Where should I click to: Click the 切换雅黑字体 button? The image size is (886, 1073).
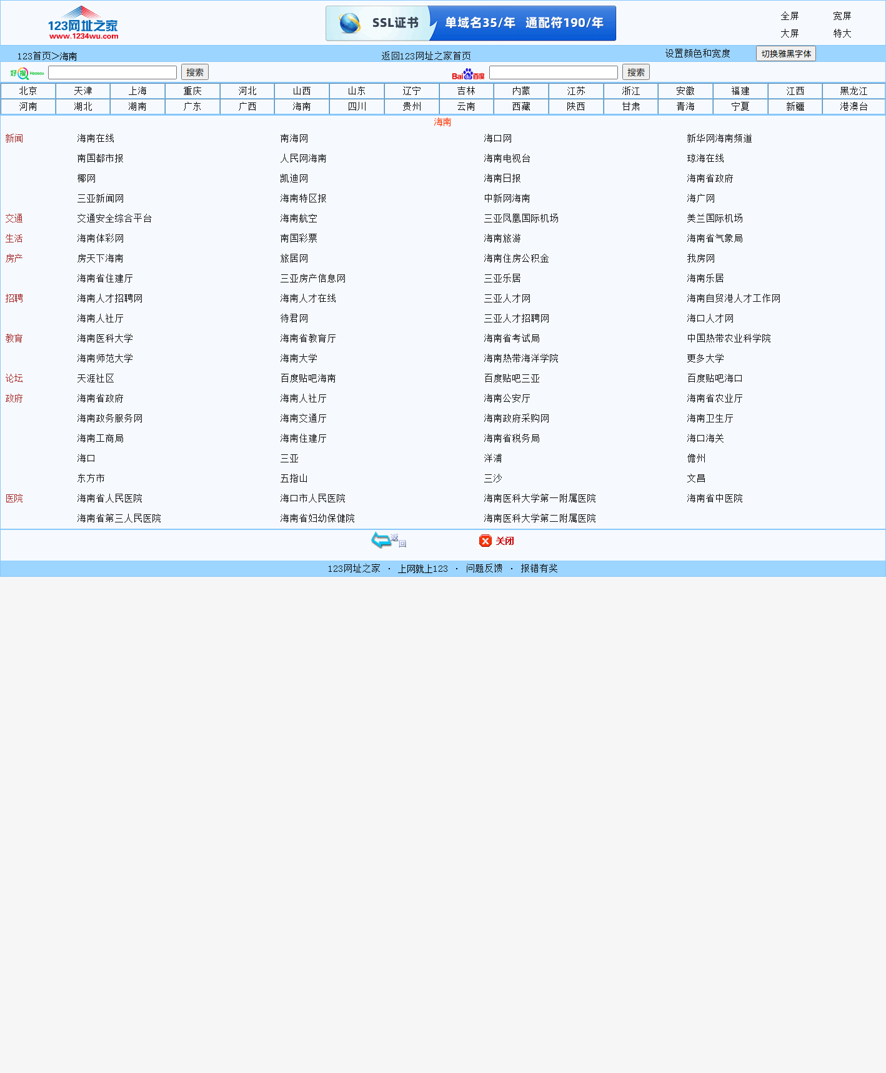[786, 54]
